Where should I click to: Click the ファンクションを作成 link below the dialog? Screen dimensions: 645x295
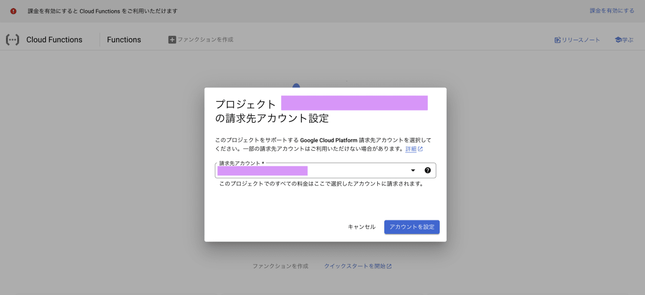tap(281, 266)
